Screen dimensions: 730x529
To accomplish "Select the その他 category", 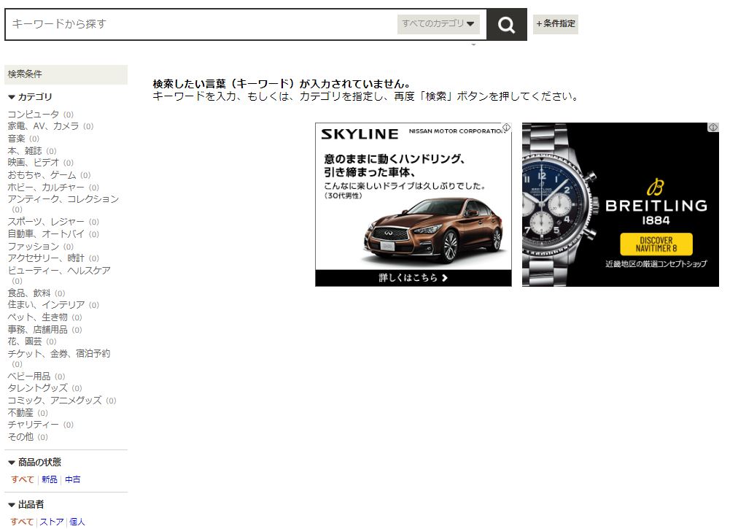I will (x=20, y=437).
